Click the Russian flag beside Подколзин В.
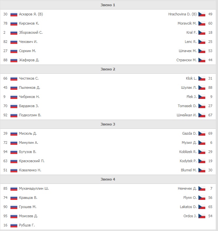 click(14, 115)
